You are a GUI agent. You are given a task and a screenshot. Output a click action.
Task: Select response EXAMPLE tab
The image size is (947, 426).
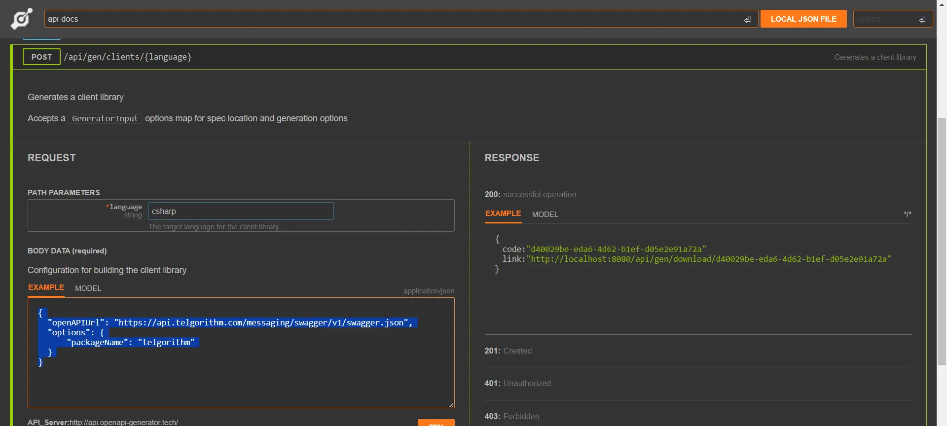pos(503,214)
